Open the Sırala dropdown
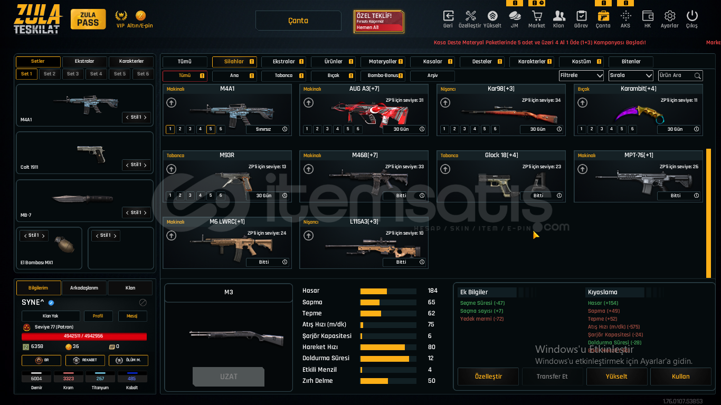Viewport: 721px width, 405px height. pyautogui.click(x=631, y=75)
